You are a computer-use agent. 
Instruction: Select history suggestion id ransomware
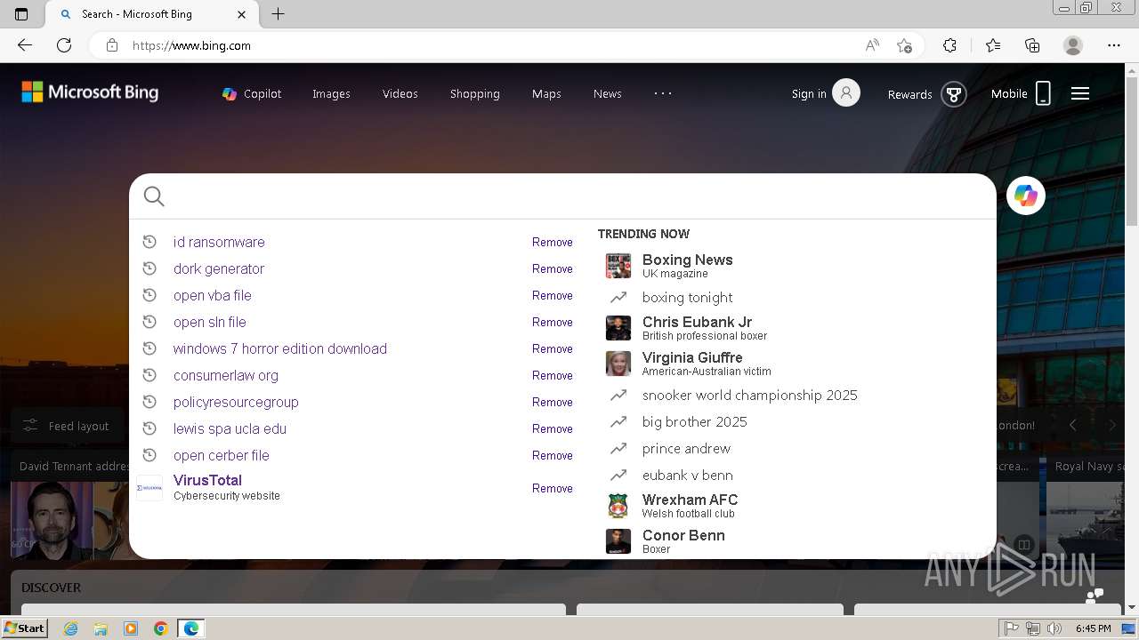click(x=219, y=242)
